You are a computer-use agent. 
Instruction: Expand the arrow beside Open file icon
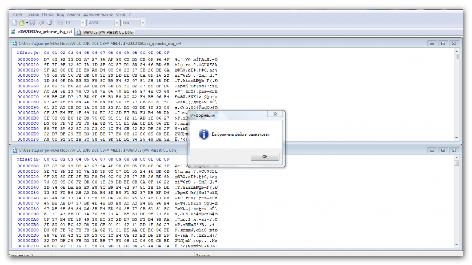point(27,23)
